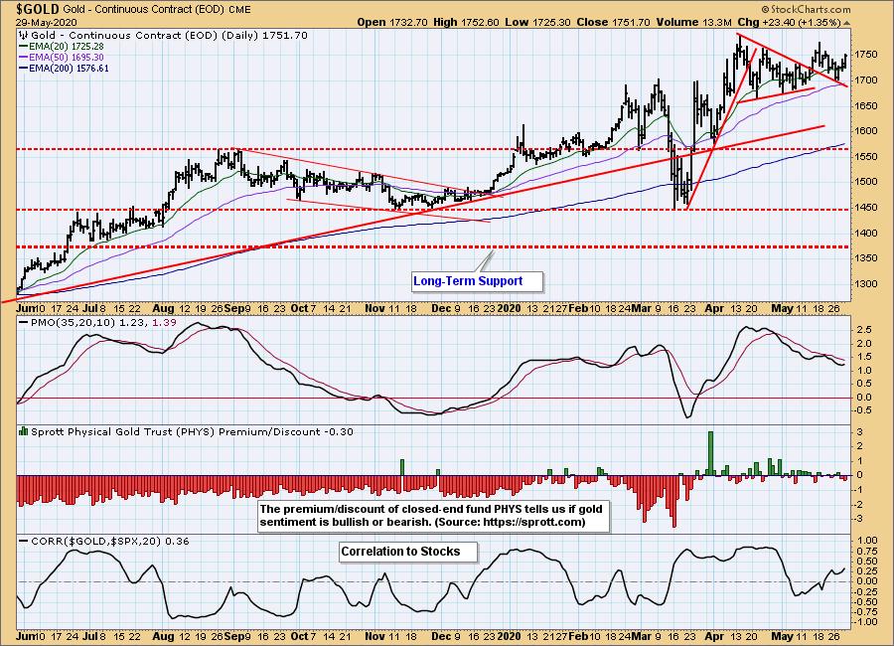Click the black line swatch before CORR($GOLD,$SPX,20)
This screenshot has width=894, height=646.
24,541
